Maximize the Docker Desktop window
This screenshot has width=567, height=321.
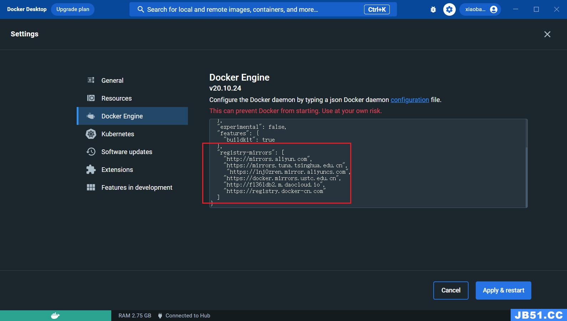coord(536,9)
